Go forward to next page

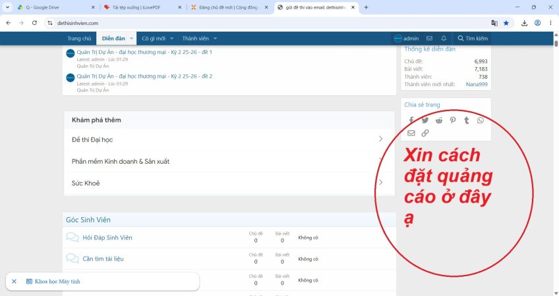21,23
